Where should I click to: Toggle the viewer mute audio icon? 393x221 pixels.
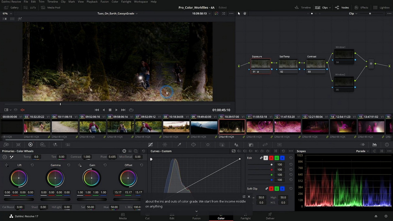23,110
